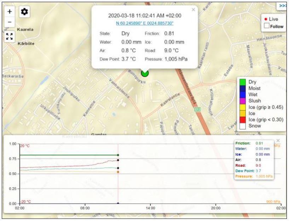Screen dimensions: 289x221
Task: Select the Snow legend entry
Action: 255,126
